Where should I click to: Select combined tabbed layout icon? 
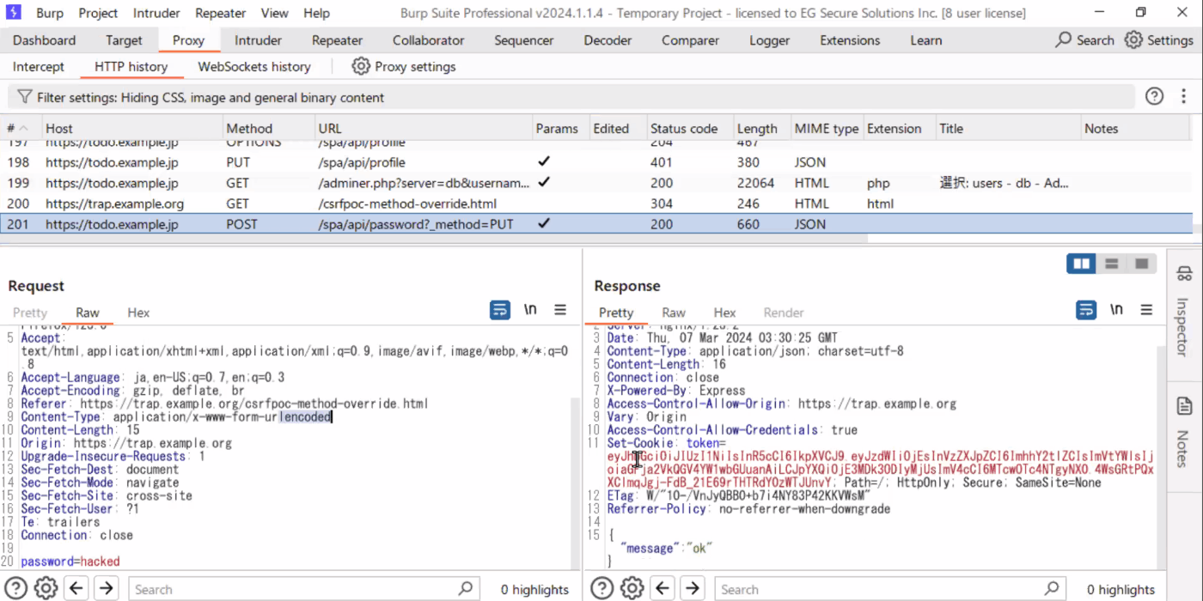pyautogui.click(x=1141, y=264)
